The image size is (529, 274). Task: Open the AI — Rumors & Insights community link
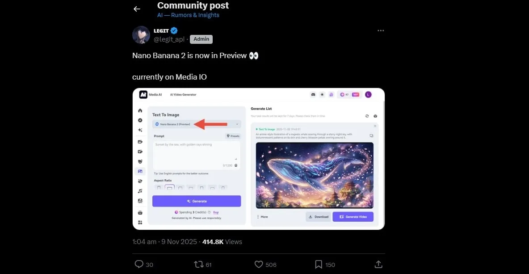point(188,15)
